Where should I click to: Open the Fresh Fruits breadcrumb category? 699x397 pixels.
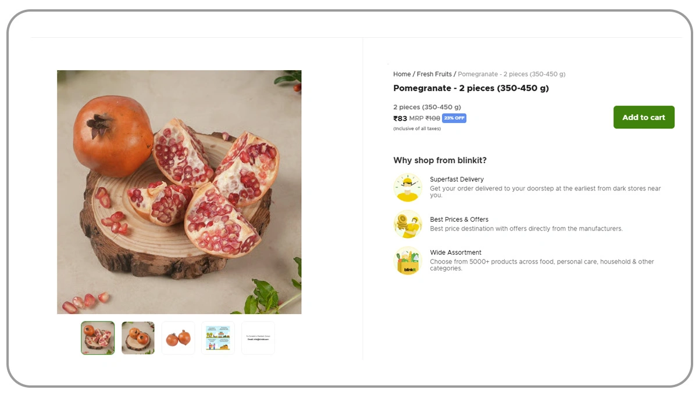(434, 74)
